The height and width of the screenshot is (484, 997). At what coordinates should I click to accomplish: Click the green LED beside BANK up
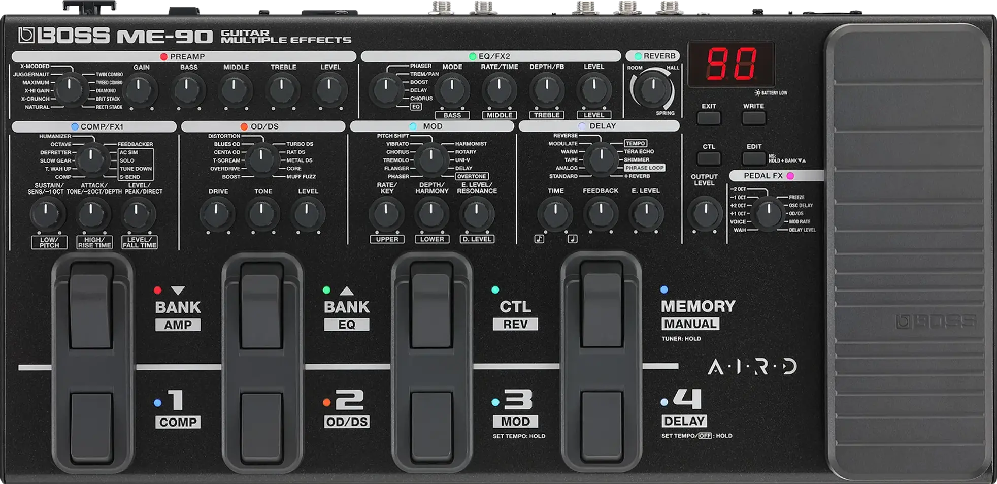[x=326, y=291]
